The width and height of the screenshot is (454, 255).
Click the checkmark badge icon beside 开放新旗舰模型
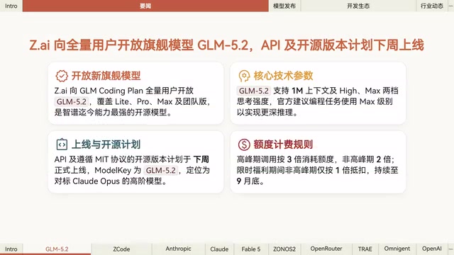tap(62, 76)
